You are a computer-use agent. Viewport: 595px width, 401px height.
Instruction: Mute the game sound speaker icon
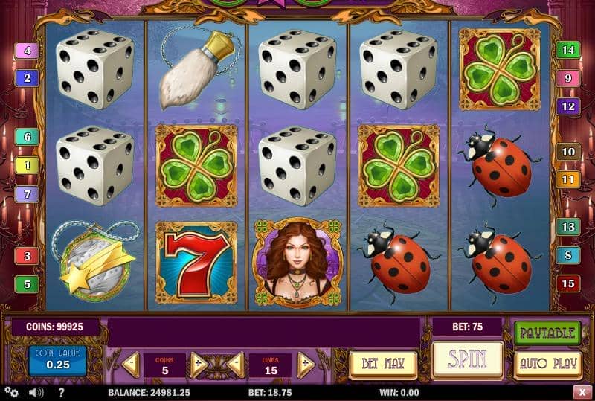36,392
